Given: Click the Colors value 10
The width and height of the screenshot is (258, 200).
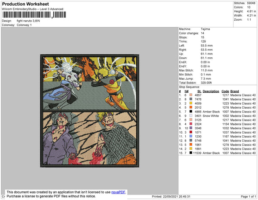Looking at the screenshot, I should (249, 7).
